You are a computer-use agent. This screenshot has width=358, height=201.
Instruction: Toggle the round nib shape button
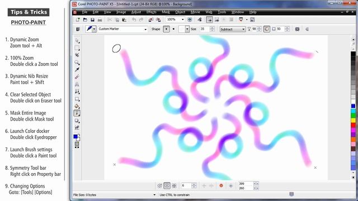pyautogui.click(x=167, y=29)
